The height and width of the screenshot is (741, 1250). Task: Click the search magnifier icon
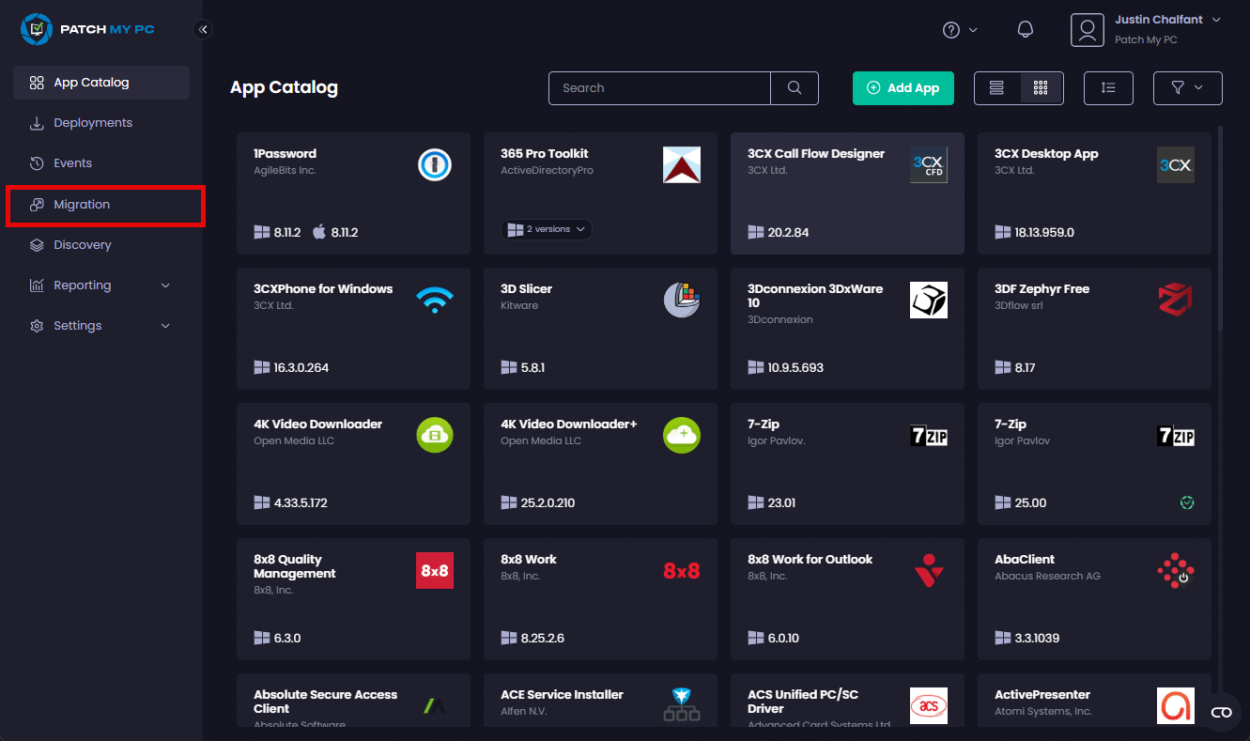point(795,88)
